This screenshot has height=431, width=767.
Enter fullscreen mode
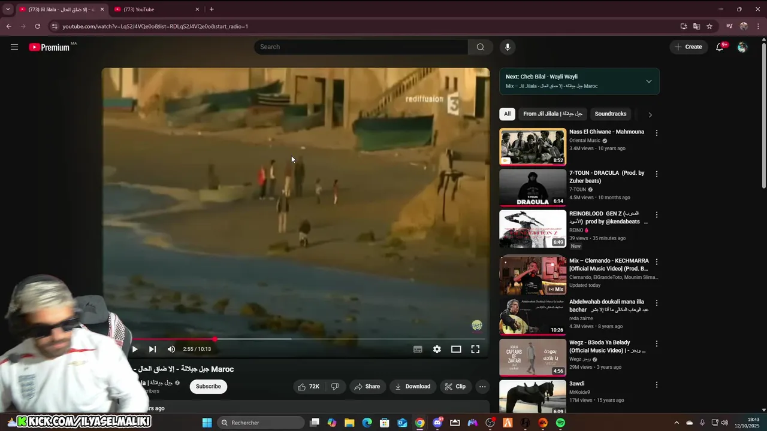point(475,349)
